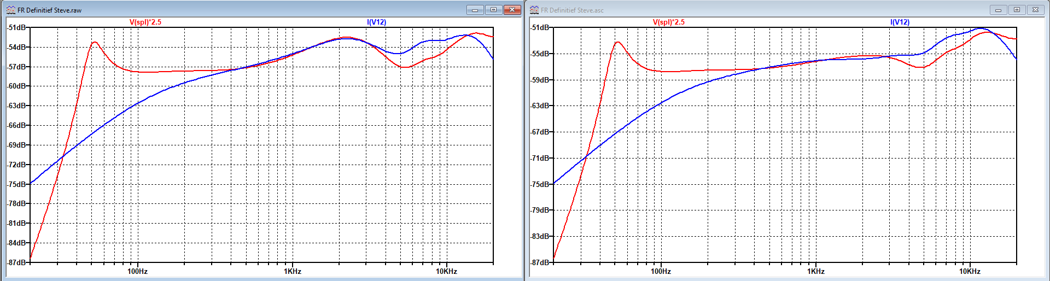The image size is (1050, 281).
Task: Click the FR Definitief Steve.asc title bar text
Action: (x=572, y=10)
